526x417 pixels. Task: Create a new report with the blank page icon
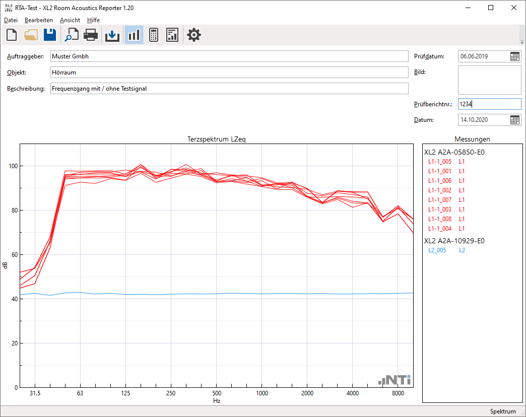click(x=12, y=35)
